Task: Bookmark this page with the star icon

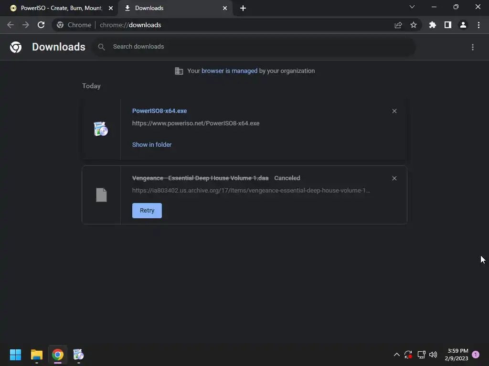Action: pyautogui.click(x=414, y=25)
